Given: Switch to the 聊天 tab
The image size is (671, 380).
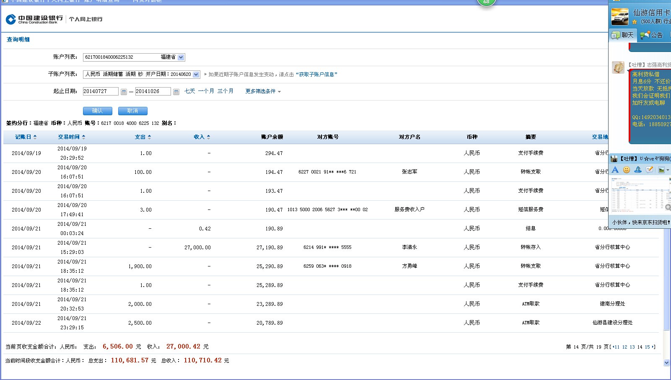Looking at the screenshot, I should pyautogui.click(x=623, y=35).
